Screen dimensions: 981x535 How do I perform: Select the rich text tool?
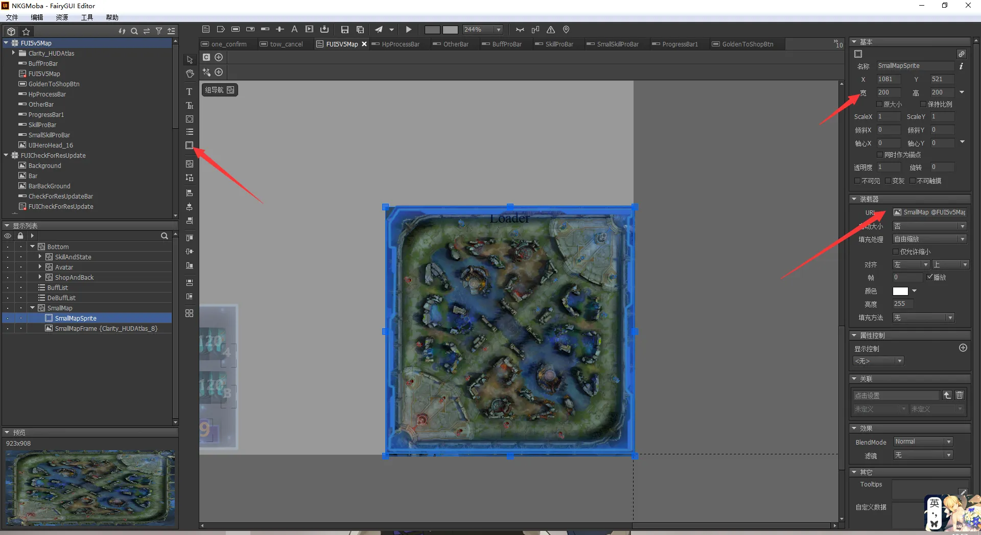tap(190, 106)
